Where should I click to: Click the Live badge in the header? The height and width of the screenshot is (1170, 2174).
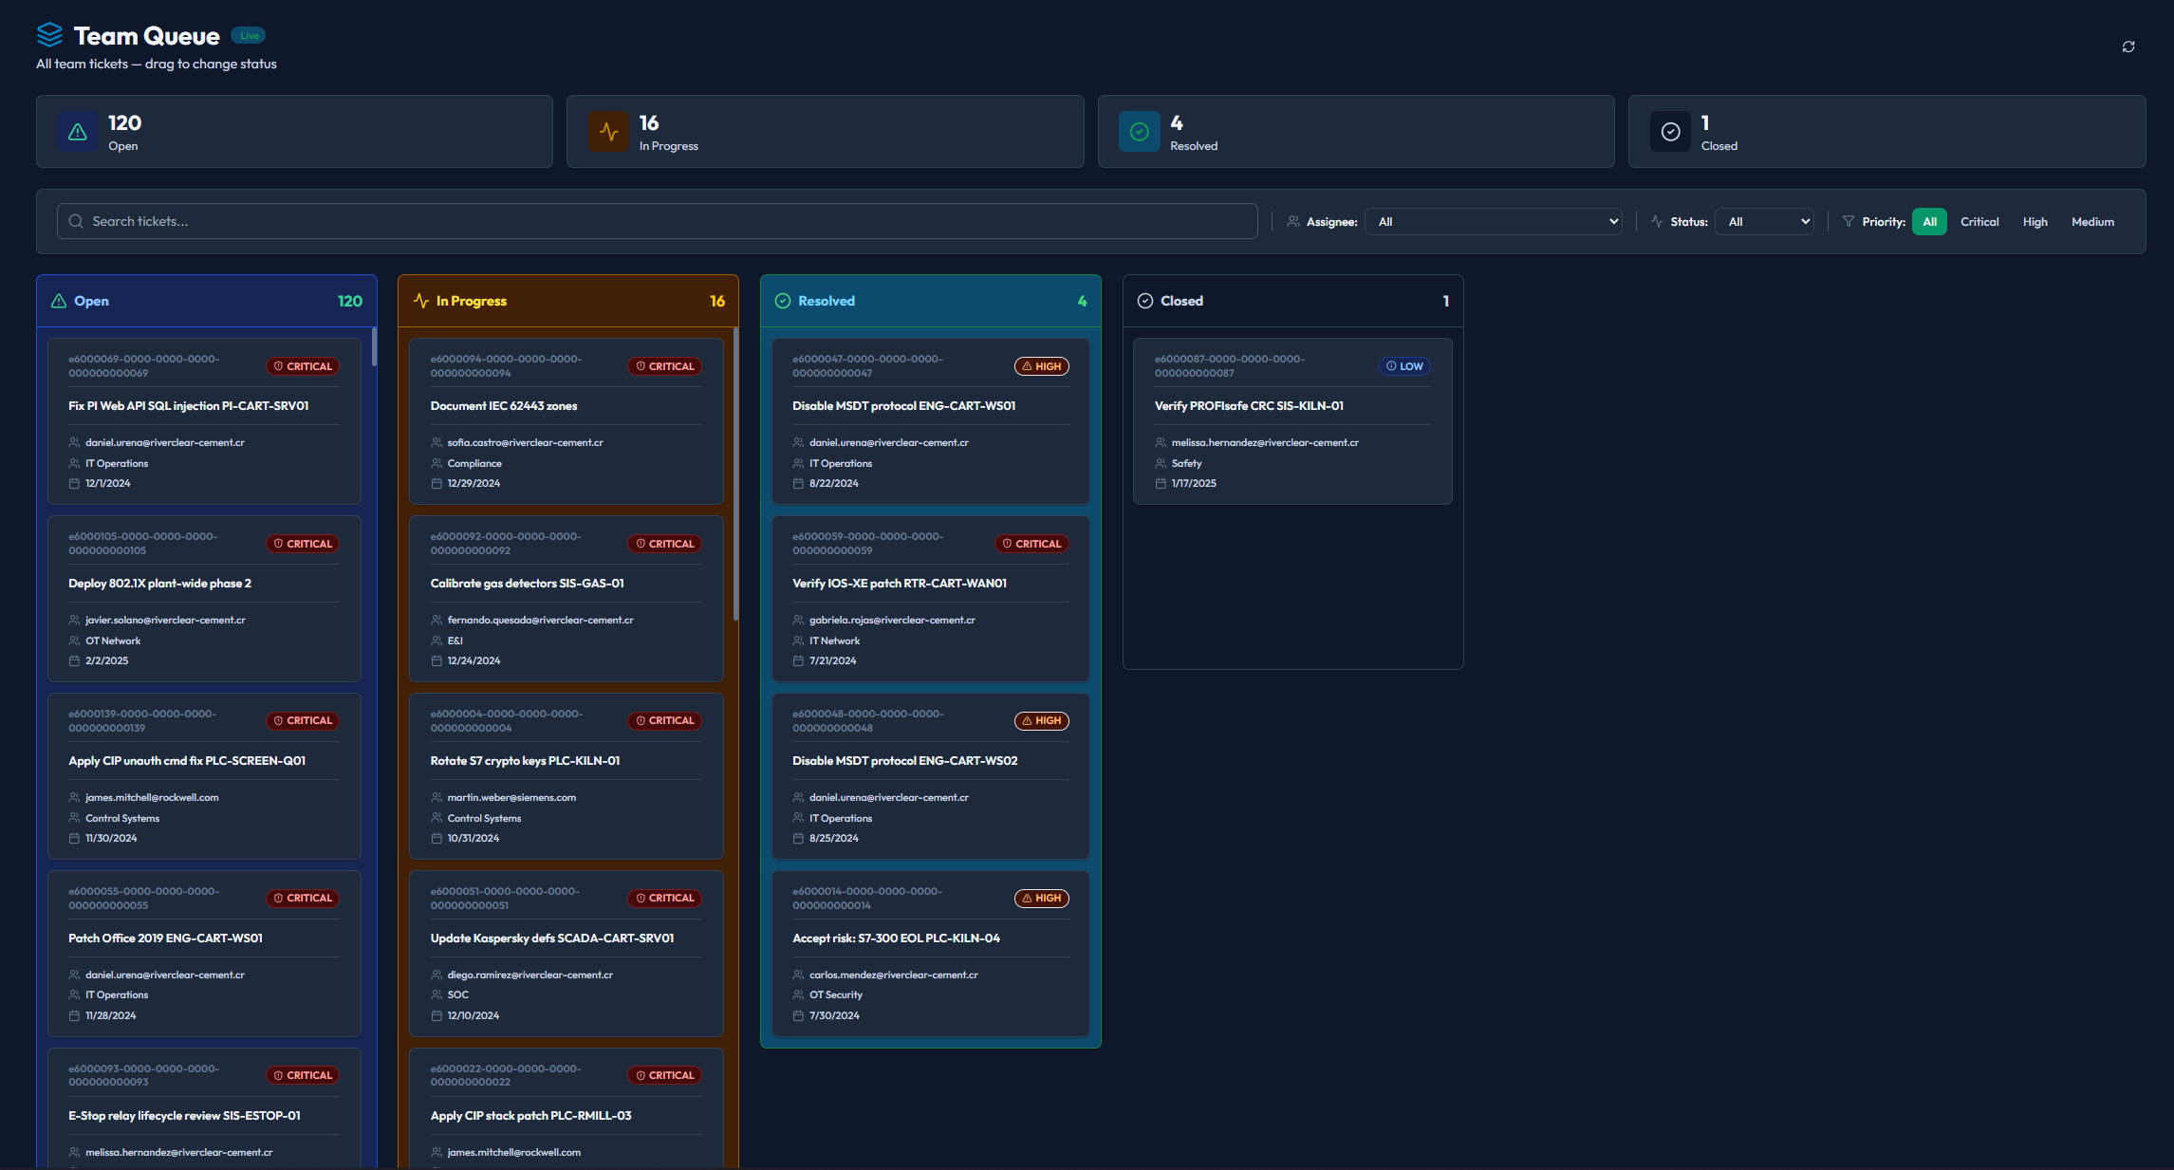[249, 34]
